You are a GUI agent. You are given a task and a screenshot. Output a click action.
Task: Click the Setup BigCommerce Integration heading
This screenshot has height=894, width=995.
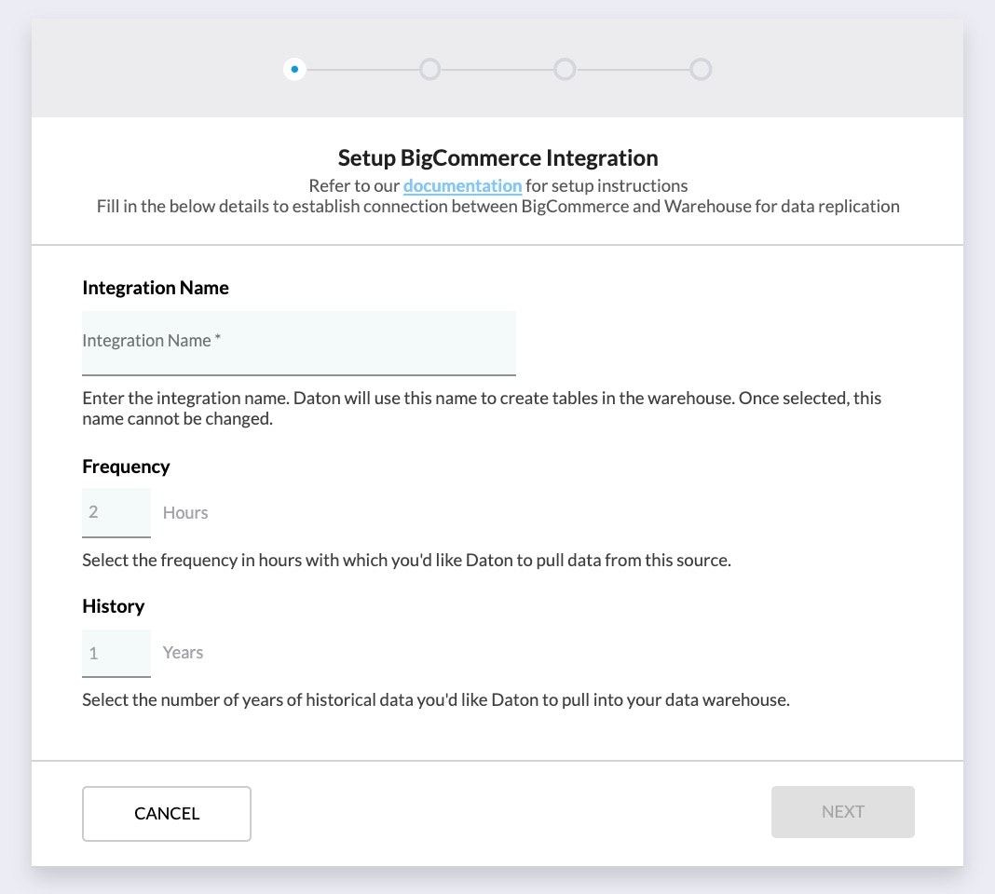click(x=497, y=157)
